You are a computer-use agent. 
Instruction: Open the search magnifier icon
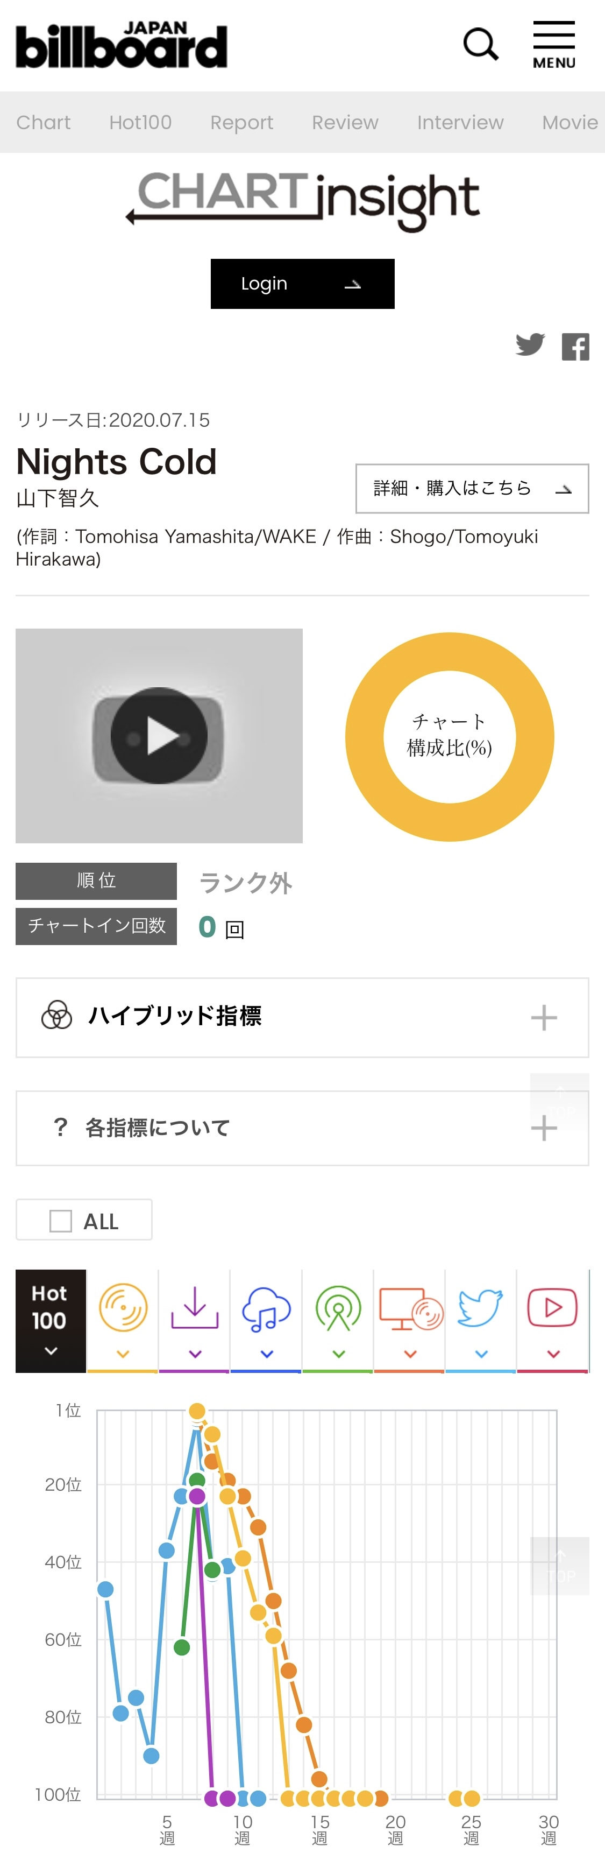pos(481,45)
